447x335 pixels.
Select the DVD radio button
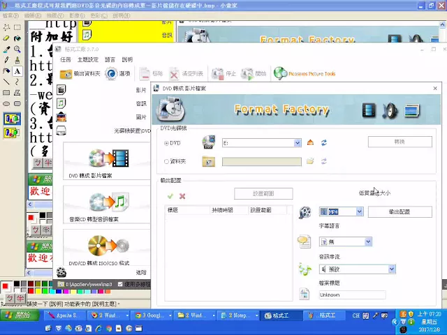point(166,143)
